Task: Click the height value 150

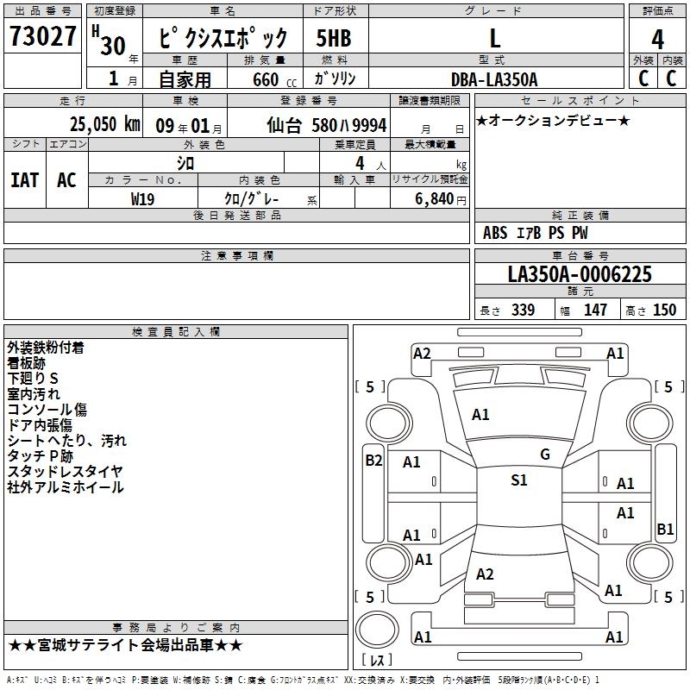Action: pyautogui.click(x=664, y=310)
